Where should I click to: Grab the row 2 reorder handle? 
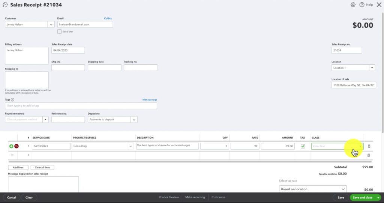pyautogui.click(x=12, y=155)
